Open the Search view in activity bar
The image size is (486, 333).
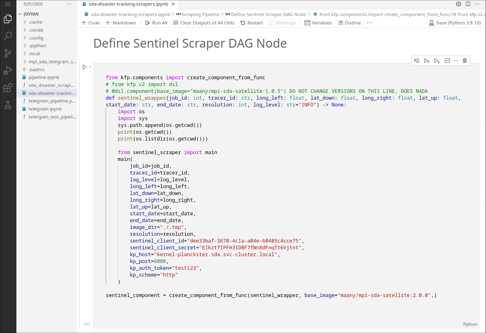8,36
